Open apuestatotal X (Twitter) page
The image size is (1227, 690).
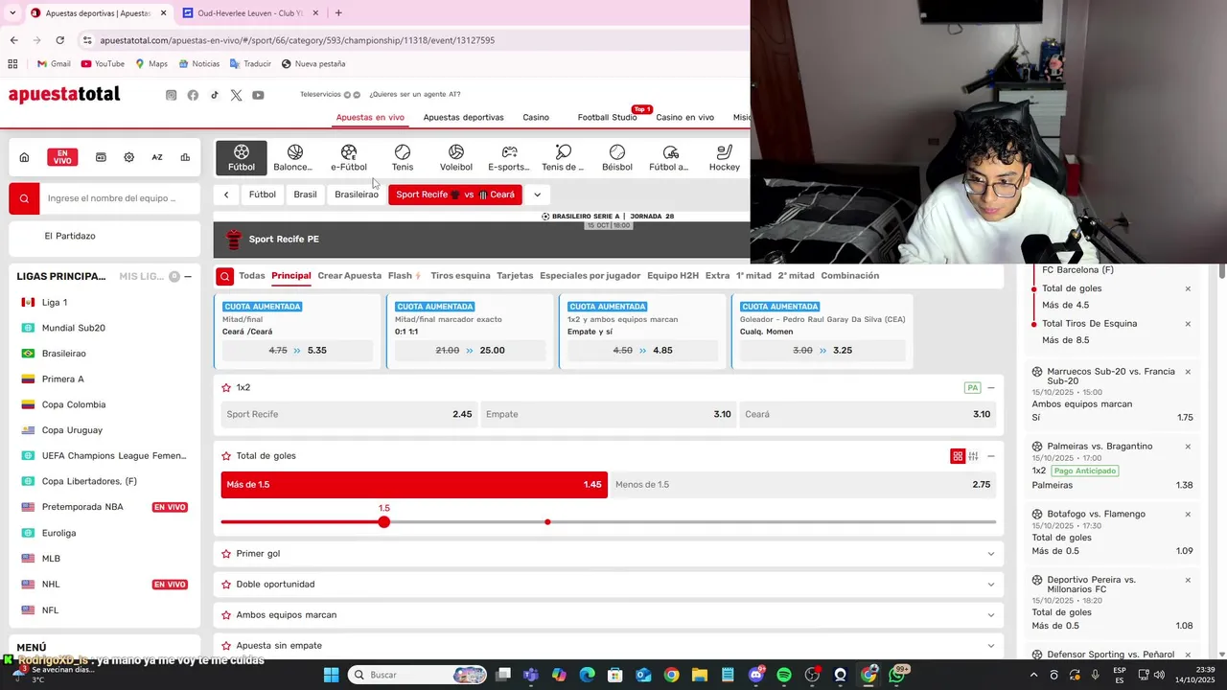(236, 95)
